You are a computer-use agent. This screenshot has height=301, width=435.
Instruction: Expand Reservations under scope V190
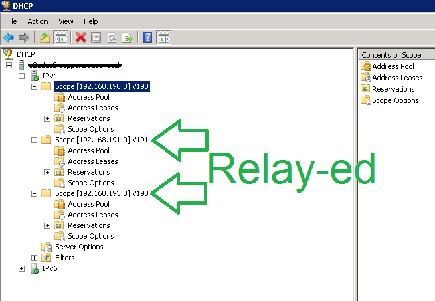click(x=47, y=118)
